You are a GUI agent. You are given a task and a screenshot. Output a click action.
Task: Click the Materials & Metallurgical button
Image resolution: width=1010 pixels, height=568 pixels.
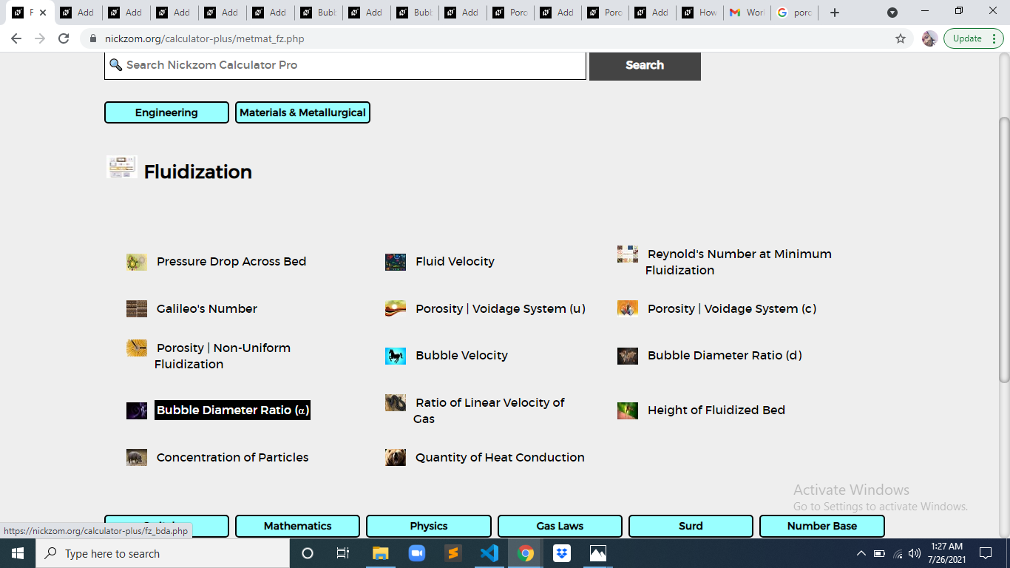tap(302, 112)
